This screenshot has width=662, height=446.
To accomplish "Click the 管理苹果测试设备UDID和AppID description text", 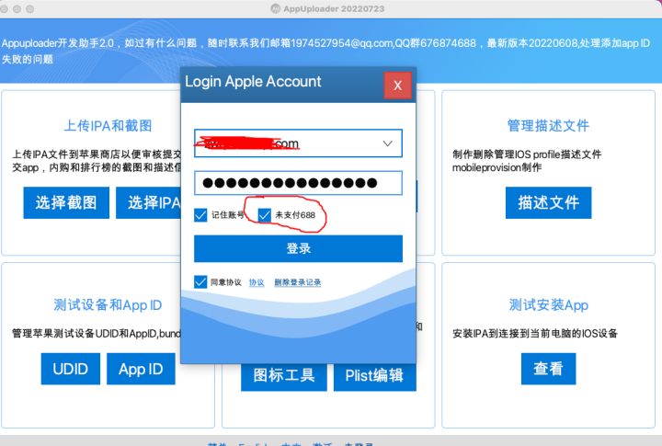I will [x=97, y=333].
